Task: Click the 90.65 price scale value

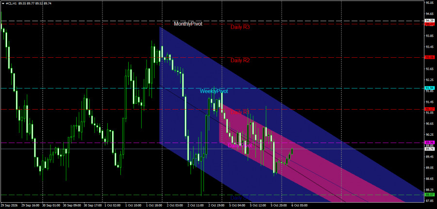Action: coord(430,123)
